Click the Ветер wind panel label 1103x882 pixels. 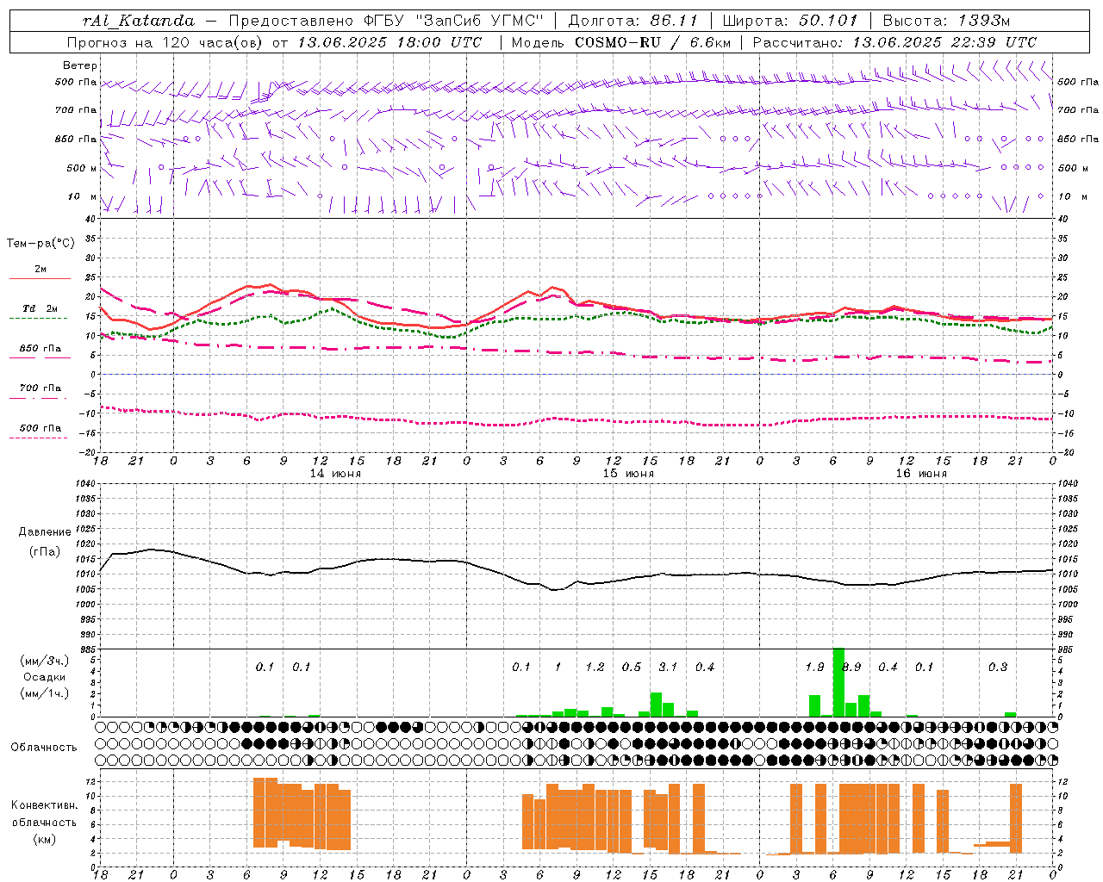click(x=80, y=65)
